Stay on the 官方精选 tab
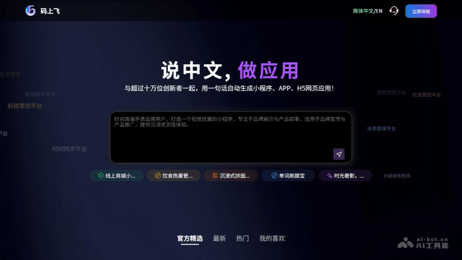Viewport: 462px width, 260px height. point(189,238)
